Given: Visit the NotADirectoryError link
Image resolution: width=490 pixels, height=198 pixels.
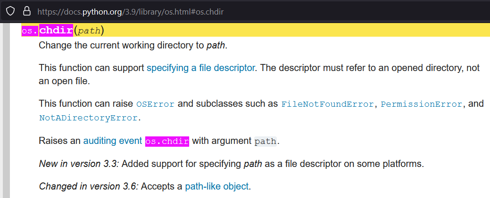Looking at the screenshot, I should [x=88, y=118].
